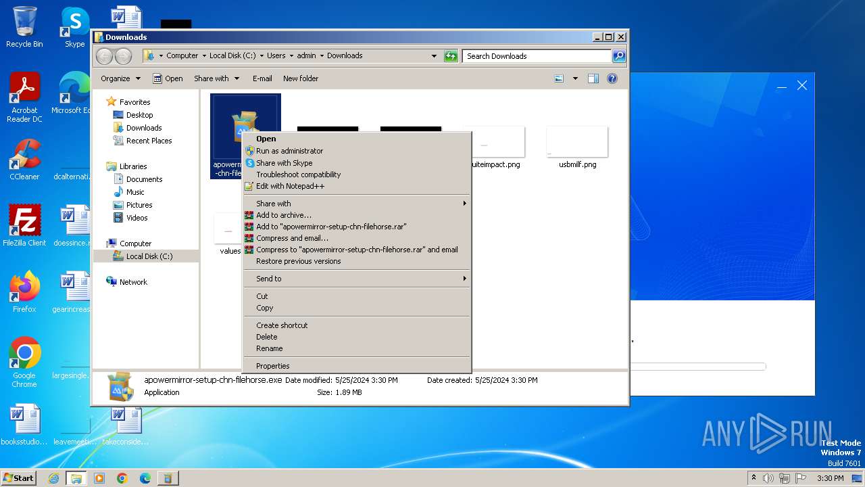
Task: Open Firefox desktop icon
Action: [x=24, y=292]
